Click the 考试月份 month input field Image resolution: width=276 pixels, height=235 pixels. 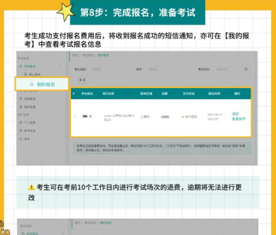pyautogui.click(x=232, y=69)
